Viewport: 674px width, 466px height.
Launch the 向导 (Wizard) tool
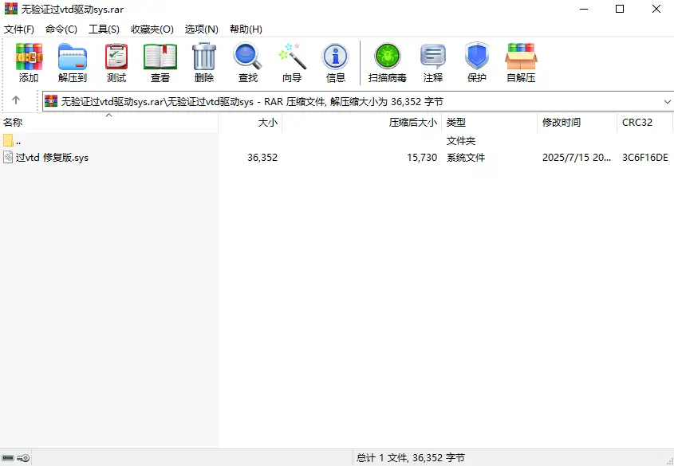pos(291,62)
